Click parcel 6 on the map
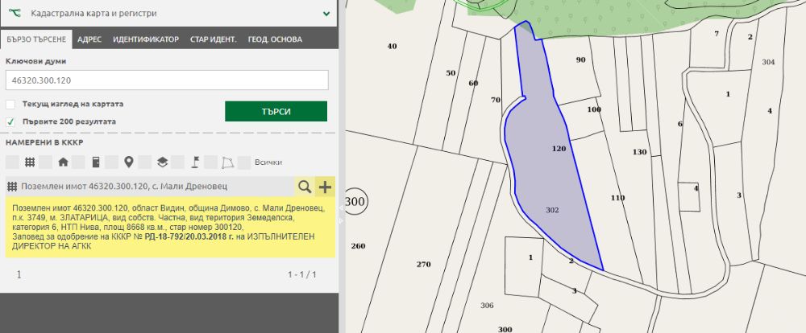The width and height of the screenshot is (806, 333). click(679, 124)
